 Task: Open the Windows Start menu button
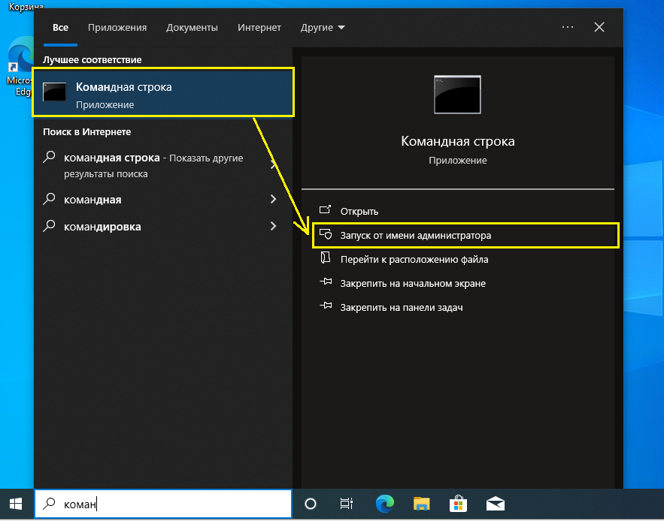point(16,504)
